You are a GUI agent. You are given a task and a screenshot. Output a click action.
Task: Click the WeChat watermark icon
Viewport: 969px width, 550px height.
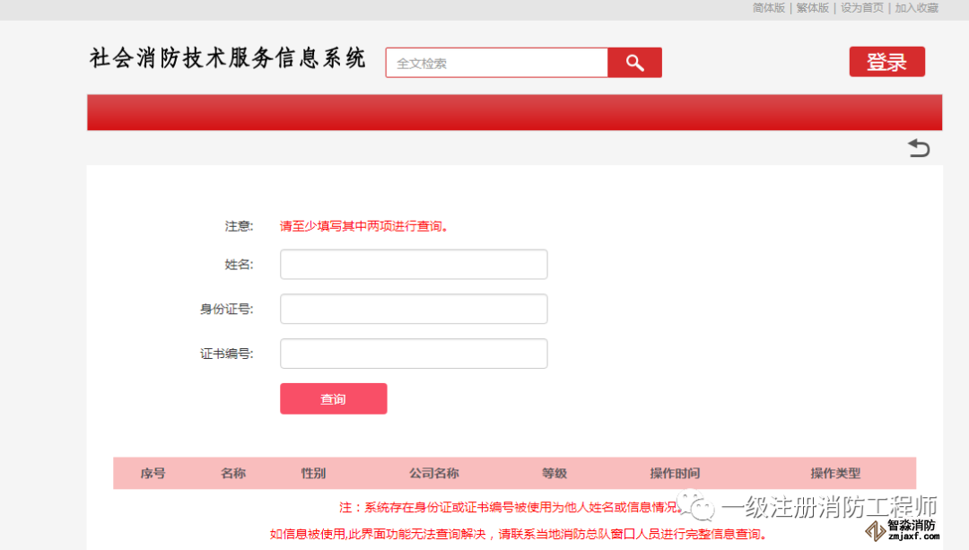[x=697, y=507]
